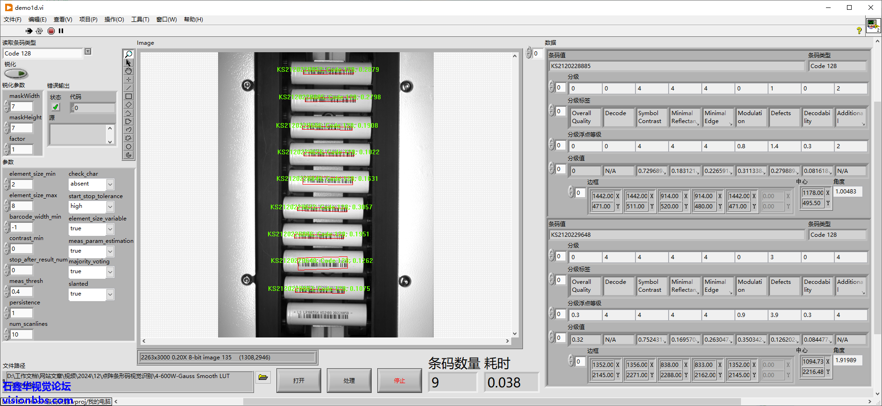Click the 状态 green checkmark indicator
Viewport: 882px width, 406px height.
point(56,107)
